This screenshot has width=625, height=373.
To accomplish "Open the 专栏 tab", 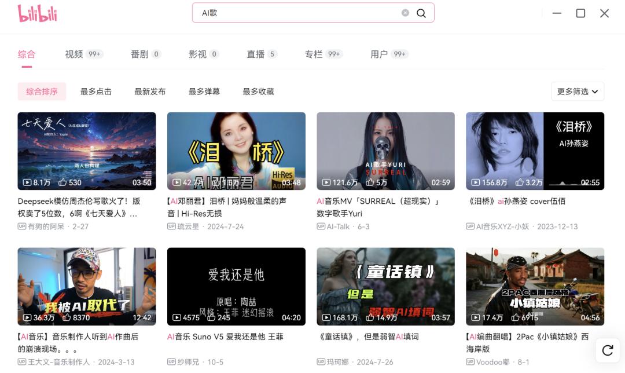I will tap(323, 54).
